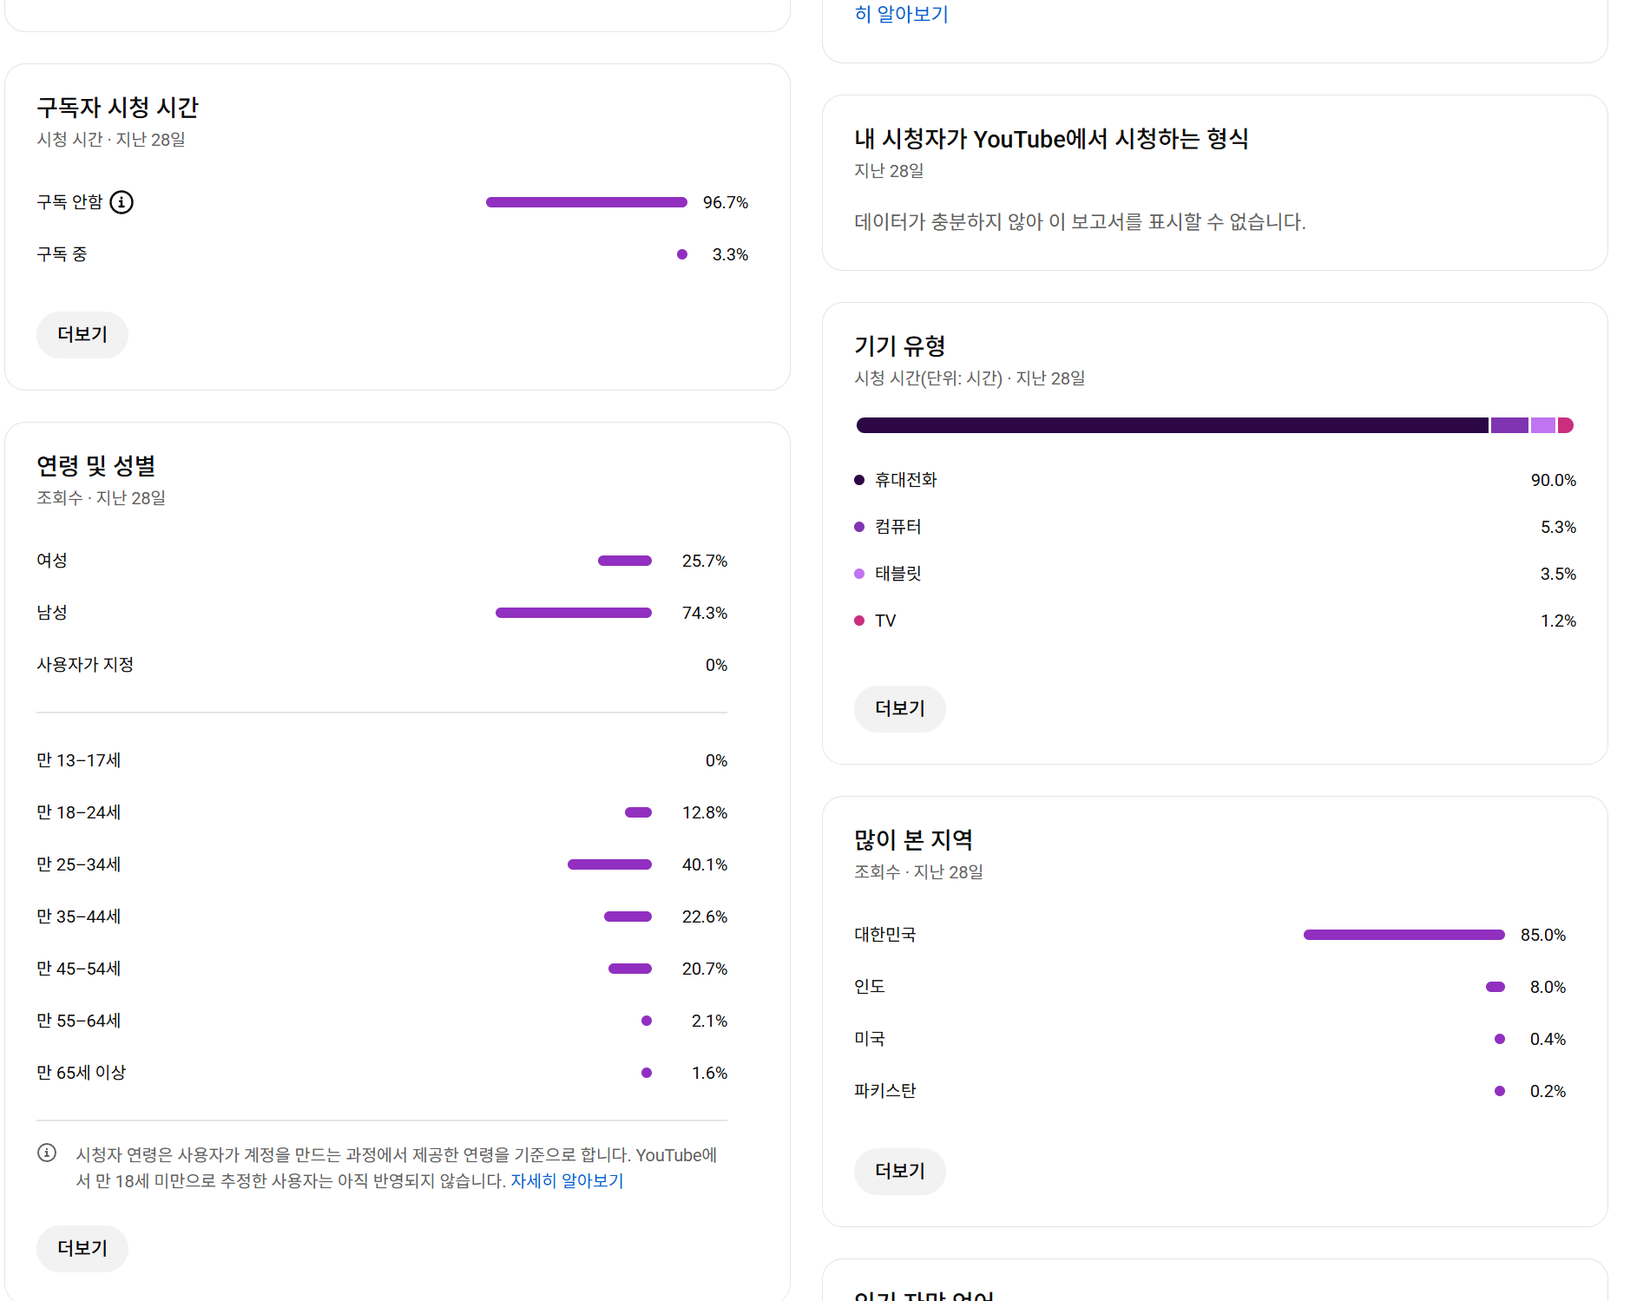
Task: Select the 만 25–34세 age row bar
Action: [609, 864]
